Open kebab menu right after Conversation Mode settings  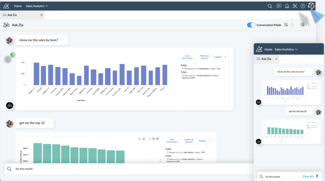coord(292,25)
